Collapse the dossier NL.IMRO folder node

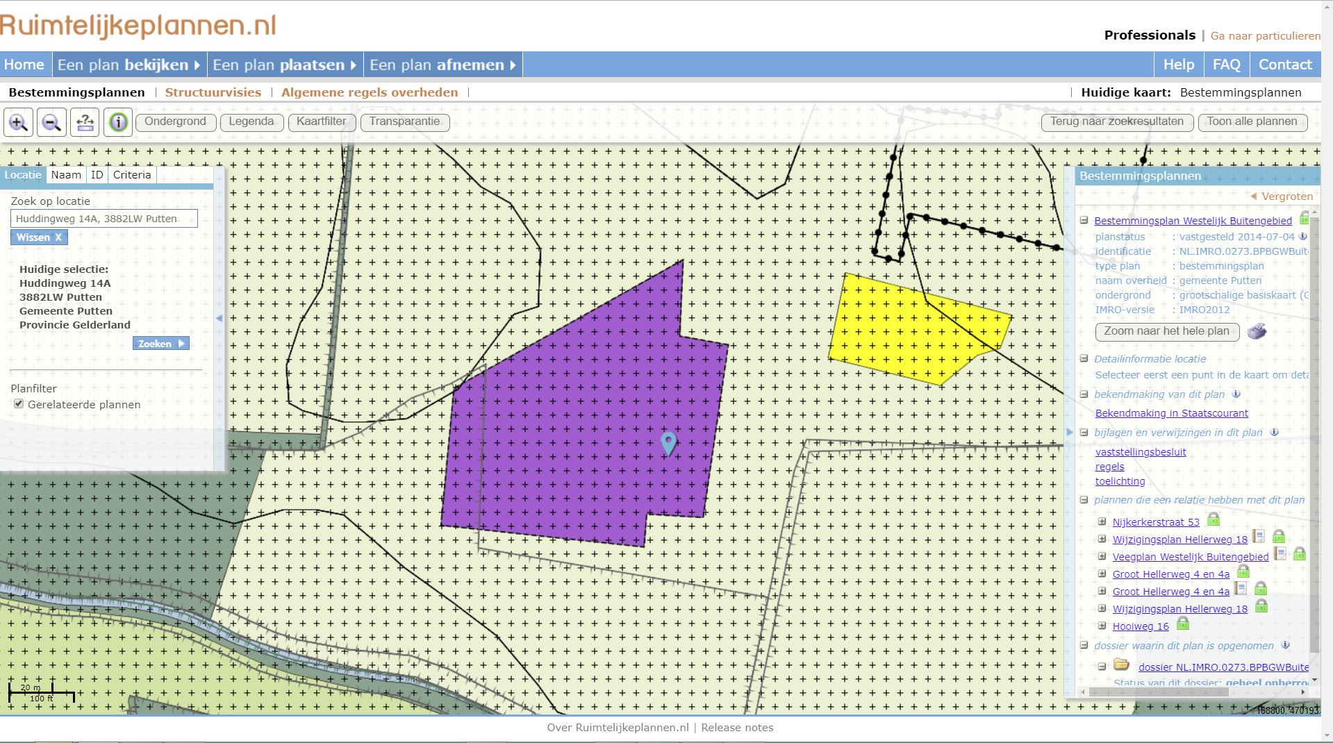pos(1102,667)
